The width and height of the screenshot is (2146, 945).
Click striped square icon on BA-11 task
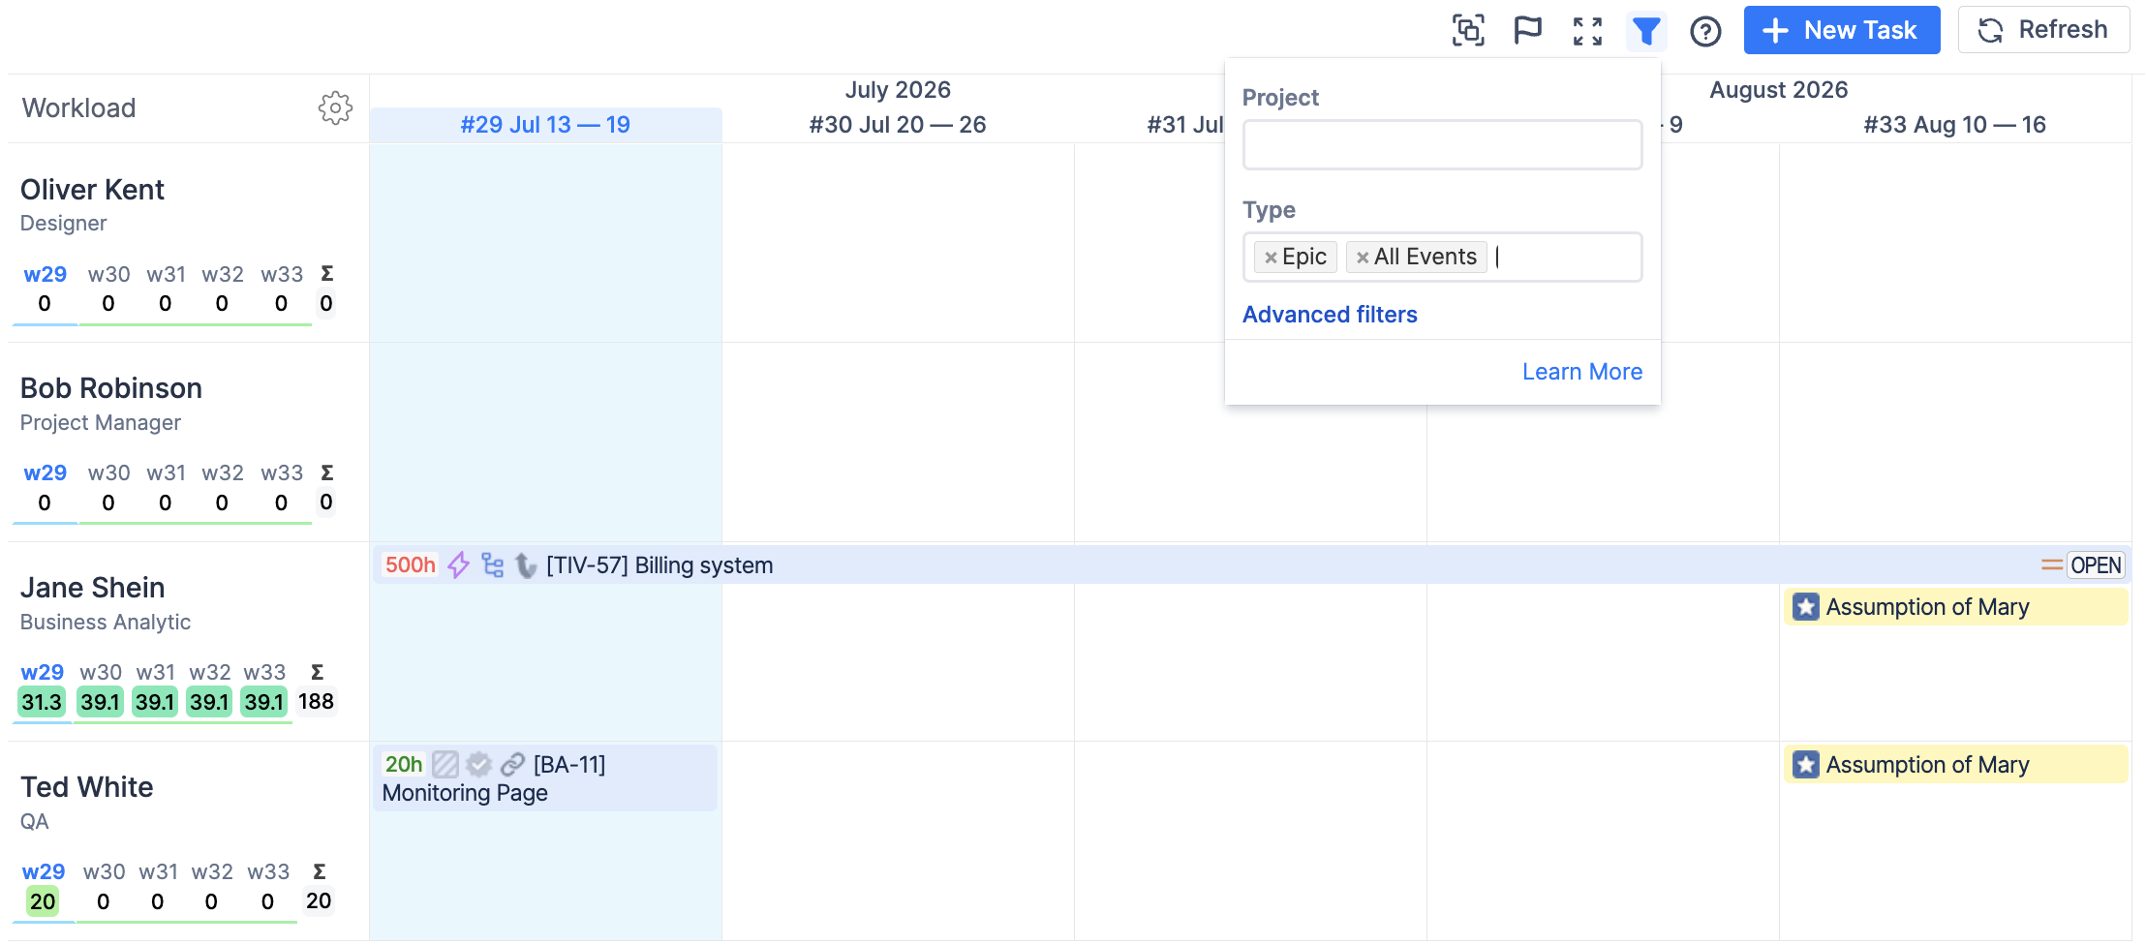coord(445,765)
